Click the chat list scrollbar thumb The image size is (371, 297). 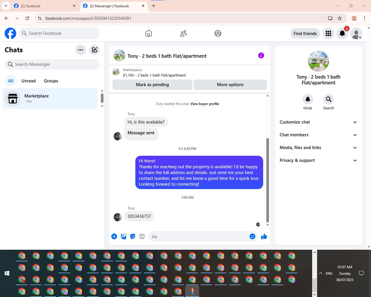tap(102, 98)
